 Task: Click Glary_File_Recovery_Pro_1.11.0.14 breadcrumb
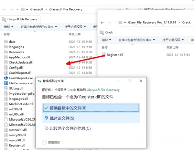pyautogui.click(x=152, y=23)
